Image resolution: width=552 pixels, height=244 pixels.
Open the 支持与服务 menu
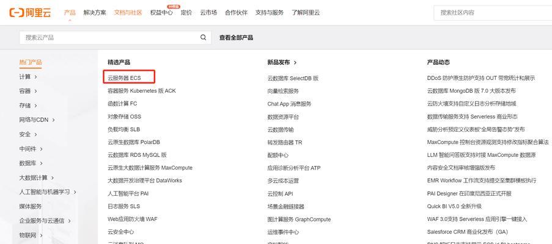[270, 13]
